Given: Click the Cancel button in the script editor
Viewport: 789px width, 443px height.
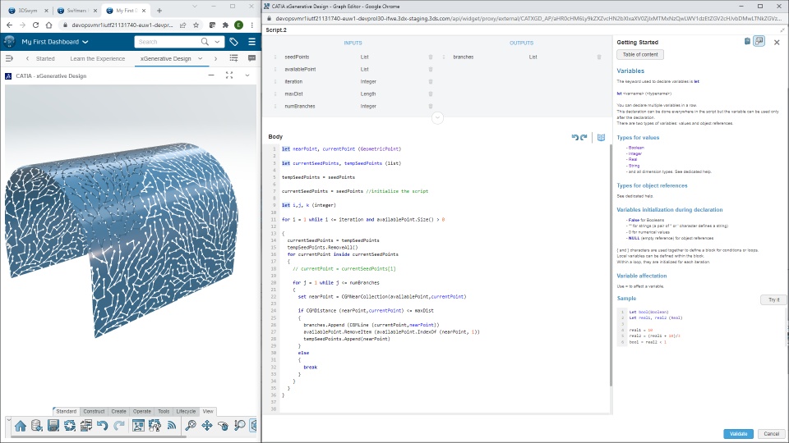Looking at the screenshot, I should coord(772,433).
